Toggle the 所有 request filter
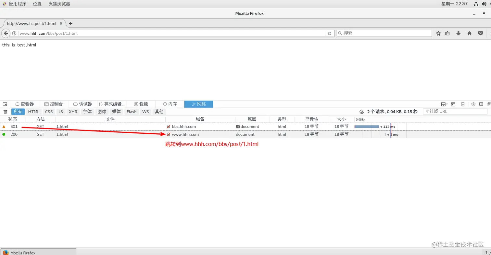The height and width of the screenshot is (255, 491). [18, 112]
